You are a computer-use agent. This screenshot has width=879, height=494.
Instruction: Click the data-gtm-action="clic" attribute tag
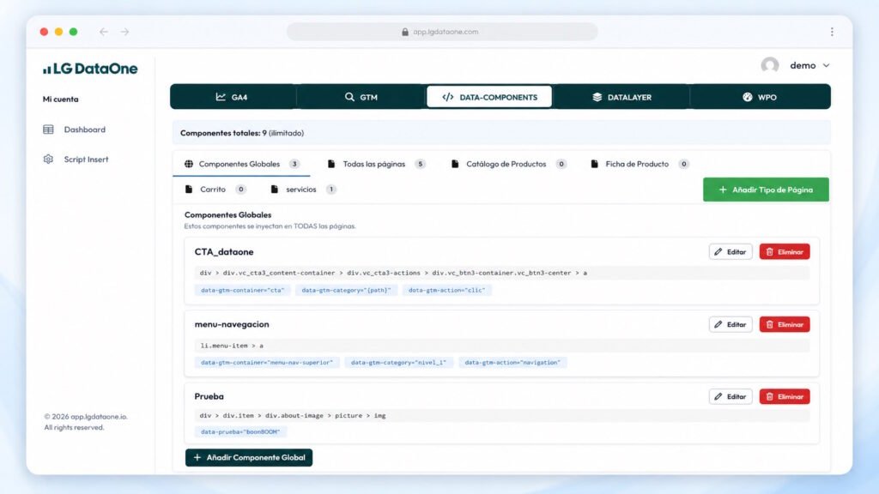click(446, 290)
